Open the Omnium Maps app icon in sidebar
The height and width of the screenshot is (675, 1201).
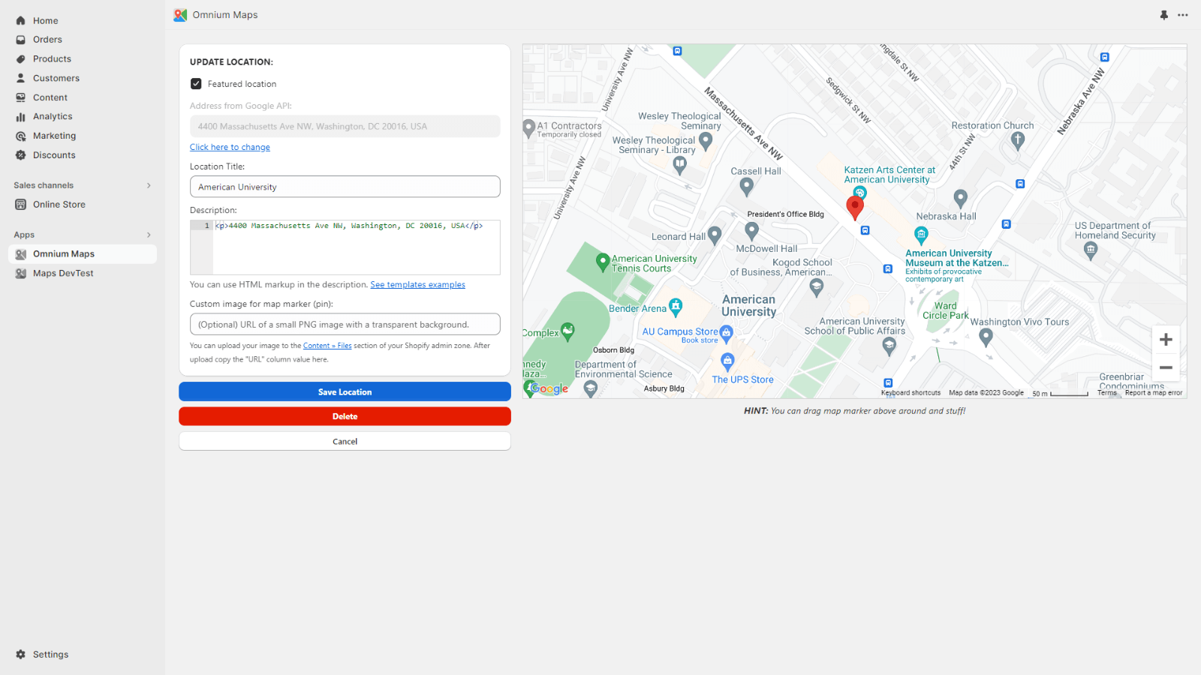tap(21, 253)
